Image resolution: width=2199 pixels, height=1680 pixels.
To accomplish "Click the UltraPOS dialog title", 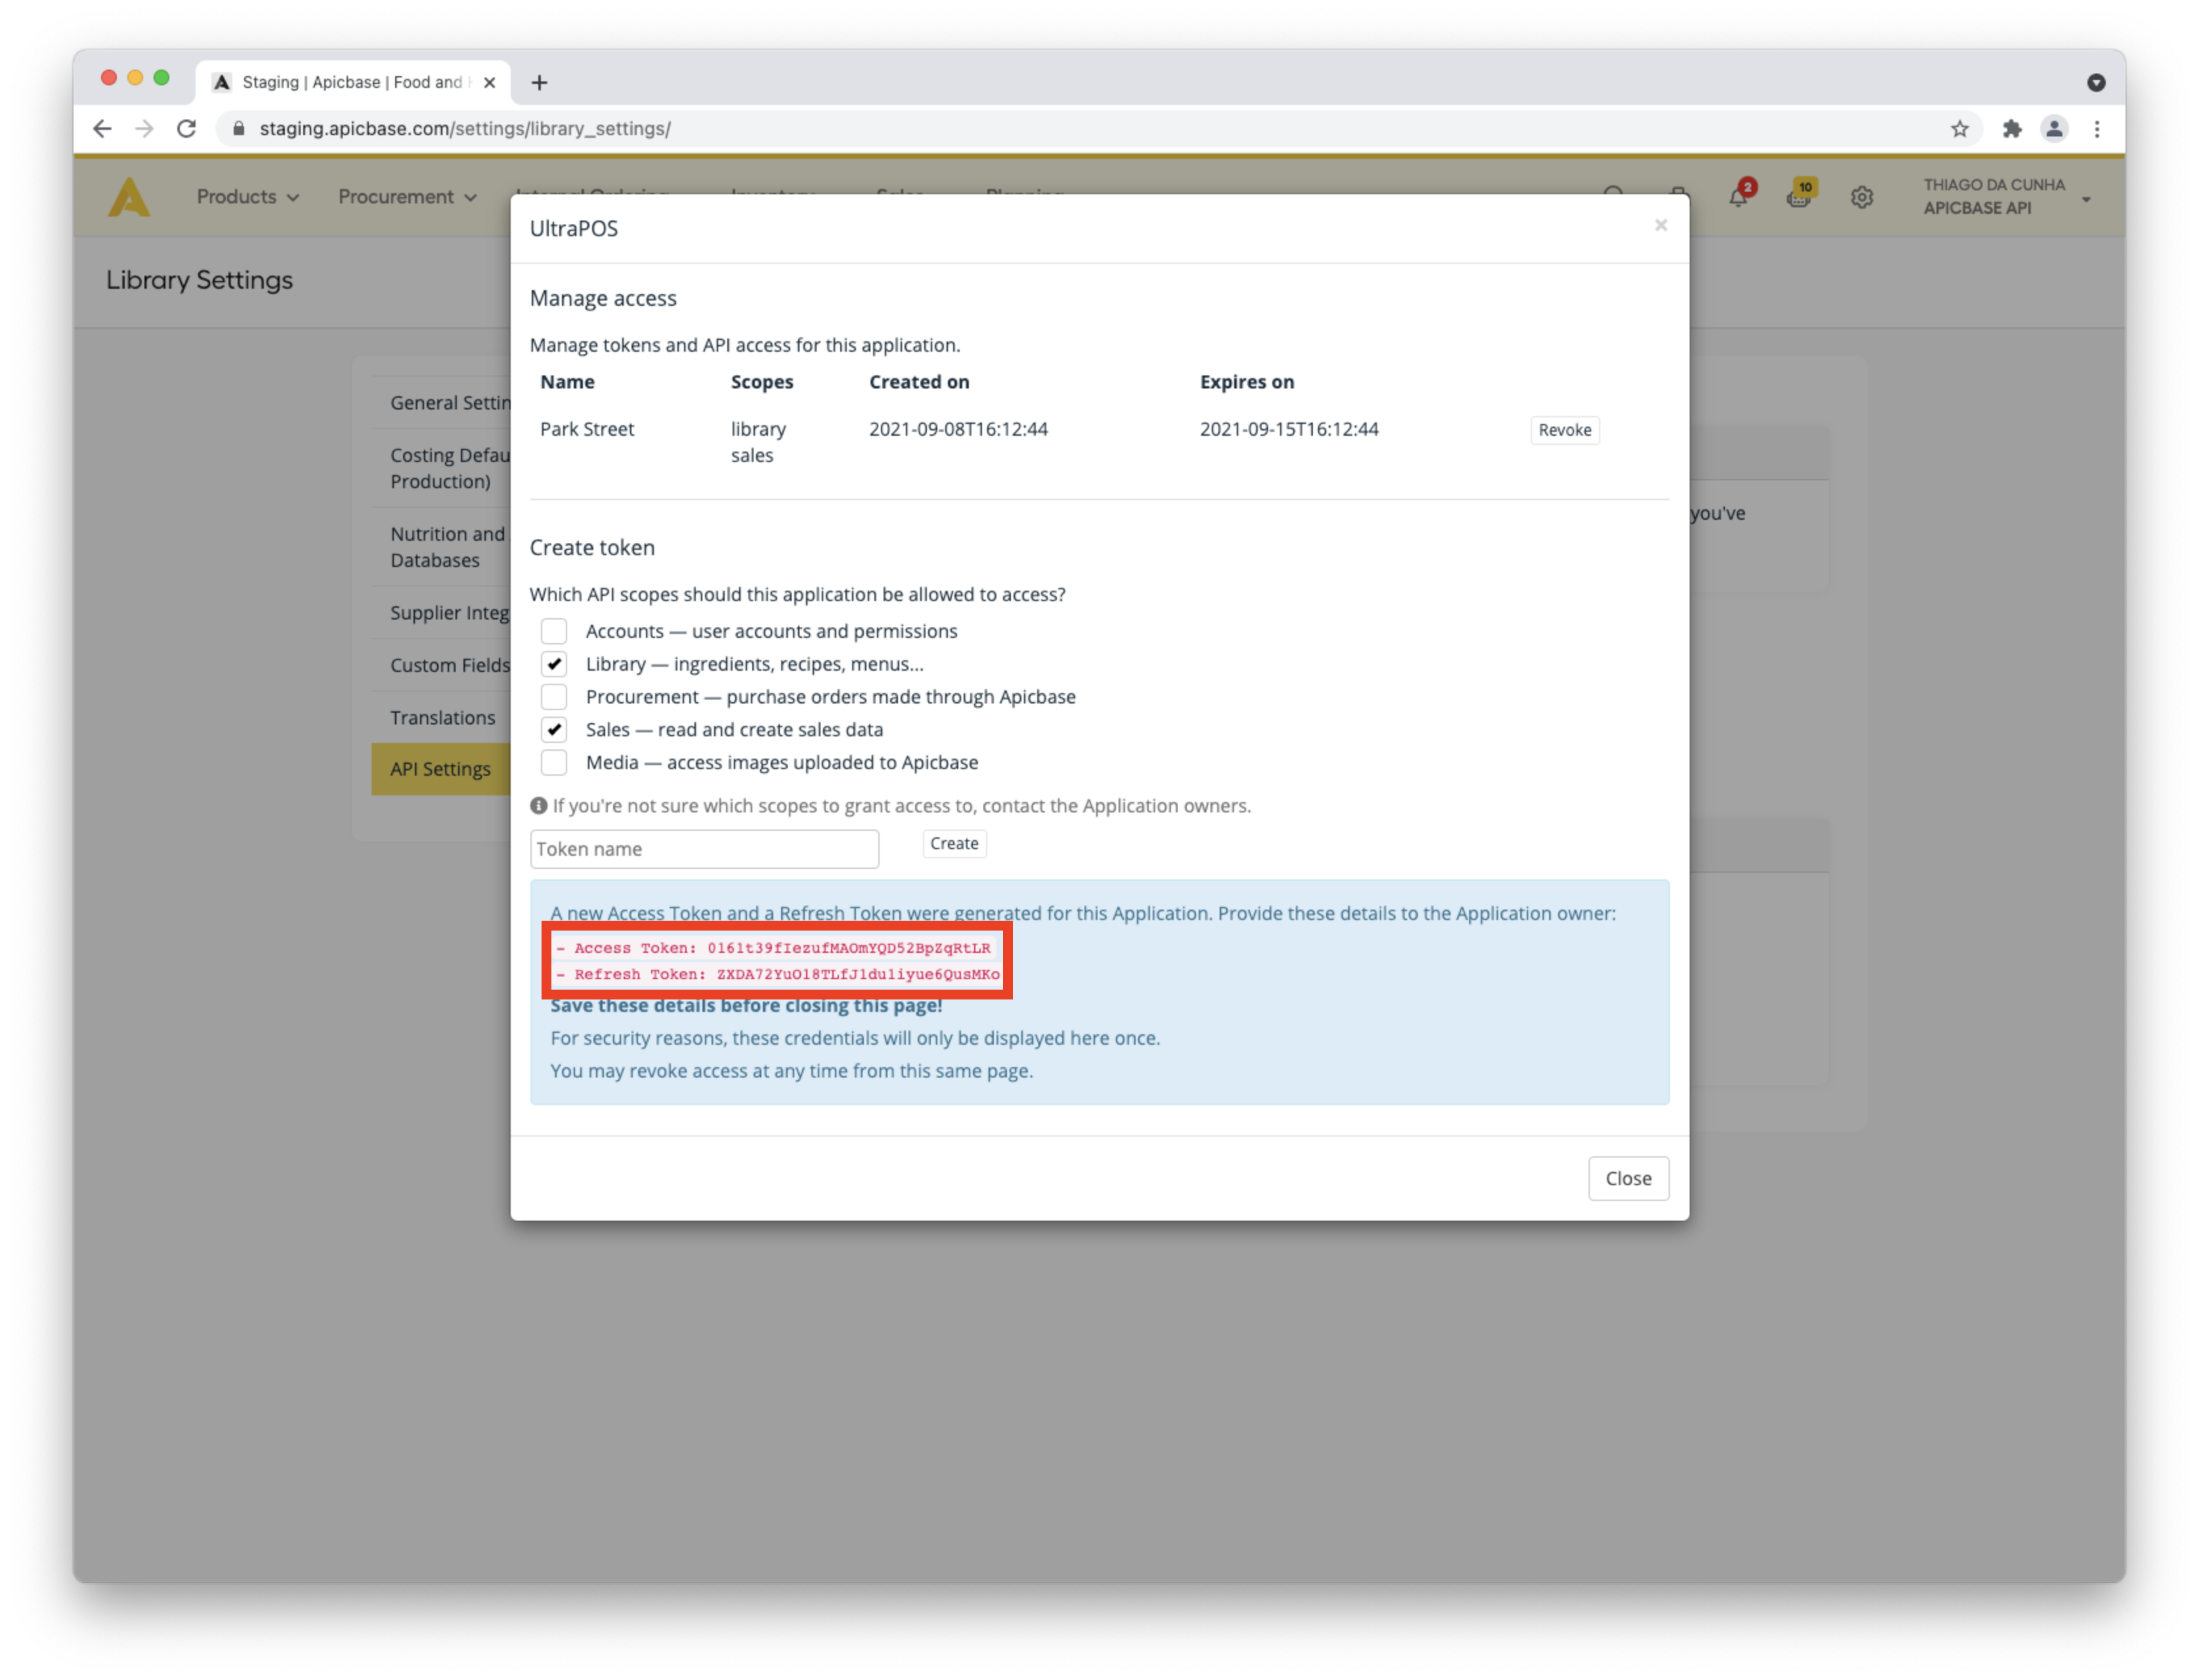I will click(574, 228).
